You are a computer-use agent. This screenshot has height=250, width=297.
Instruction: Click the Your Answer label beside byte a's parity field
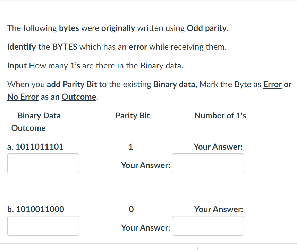[x=145, y=165]
